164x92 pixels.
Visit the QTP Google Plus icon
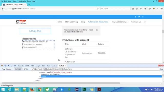143,17
